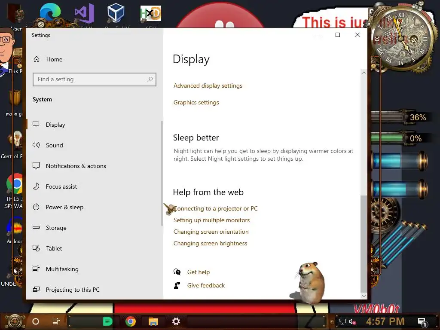Click the drive icon beside Storage

pos(36,228)
